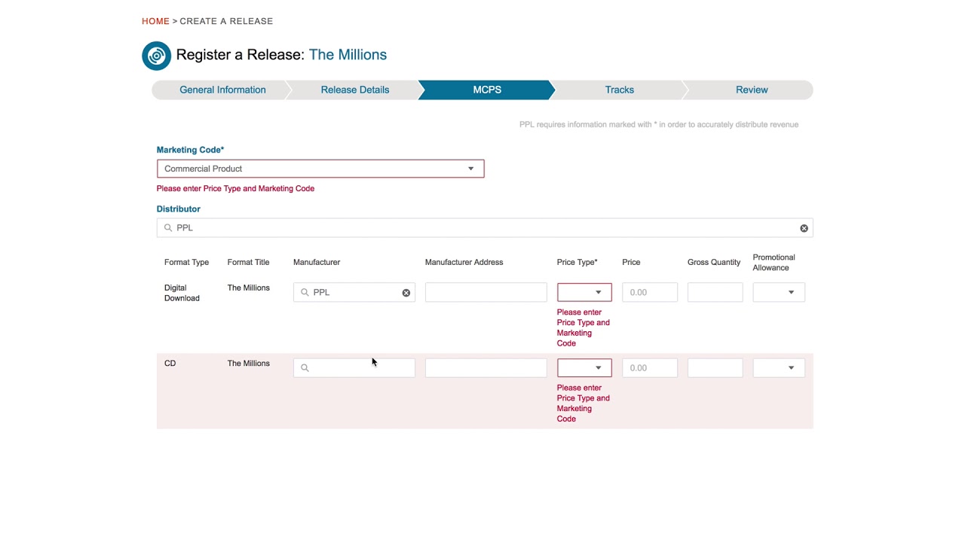Click 'The Millions' title in the heading
Image resolution: width=965 pixels, height=542 pixels.
(348, 55)
